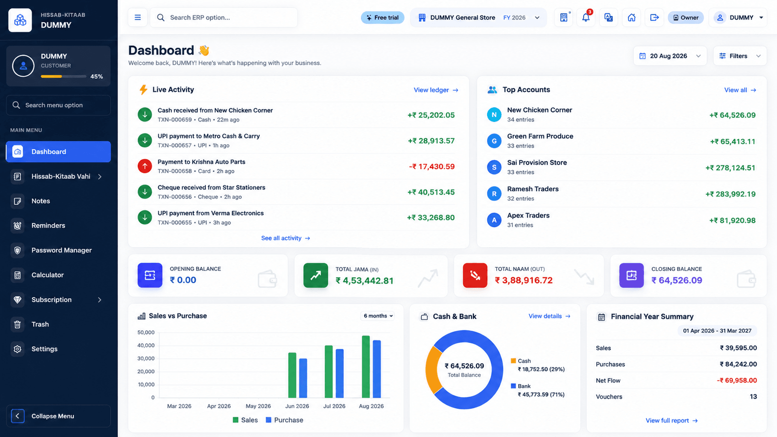777x437 pixels.
Task: Click the translate language icon
Action: 608,17
